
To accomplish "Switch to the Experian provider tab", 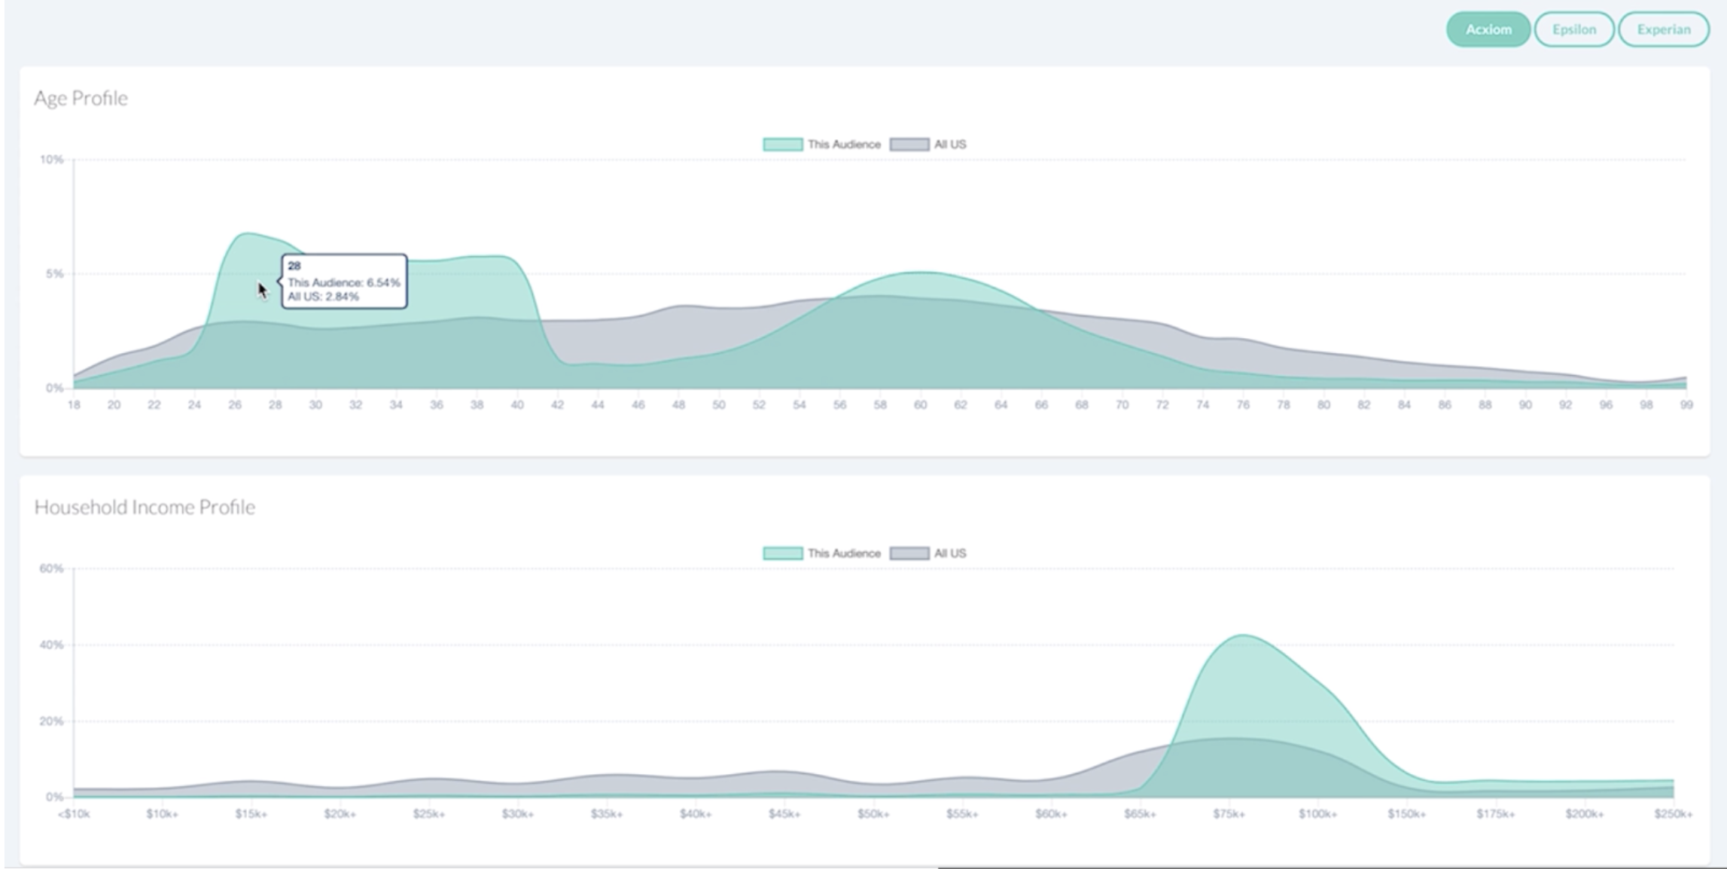I will pyautogui.click(x=1663, y=29).
